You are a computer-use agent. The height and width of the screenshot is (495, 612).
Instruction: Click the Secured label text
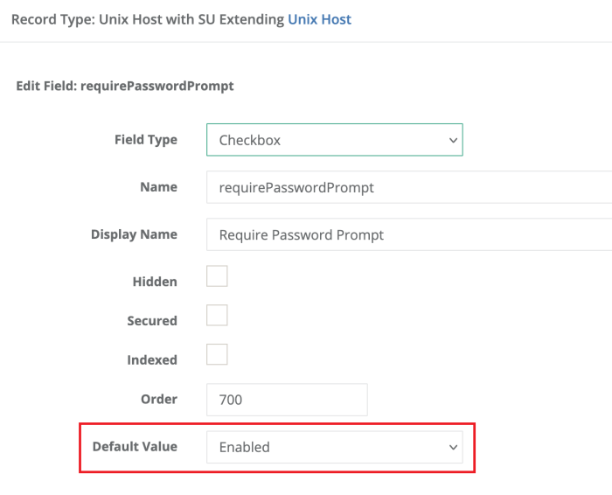point(152,321)
